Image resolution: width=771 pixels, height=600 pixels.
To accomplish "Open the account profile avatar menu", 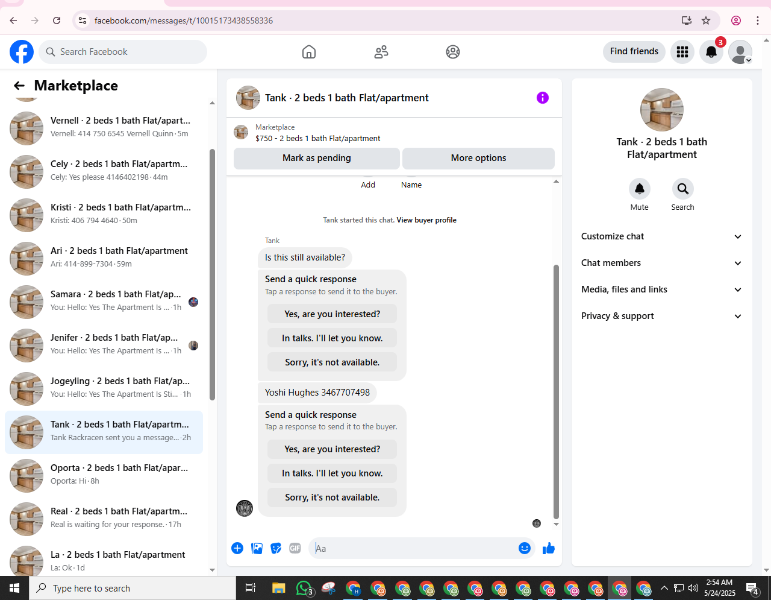I will 740,52.
